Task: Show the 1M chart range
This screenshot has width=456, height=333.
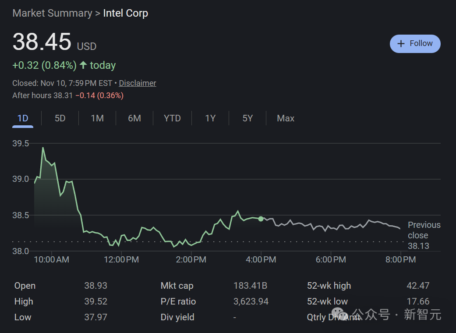Action: (97, 118)
